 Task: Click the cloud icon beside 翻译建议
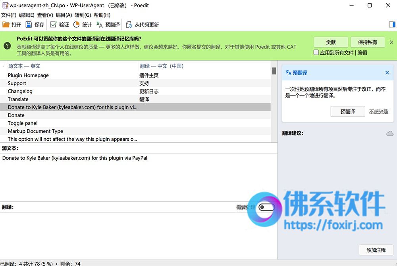point(390,133)
